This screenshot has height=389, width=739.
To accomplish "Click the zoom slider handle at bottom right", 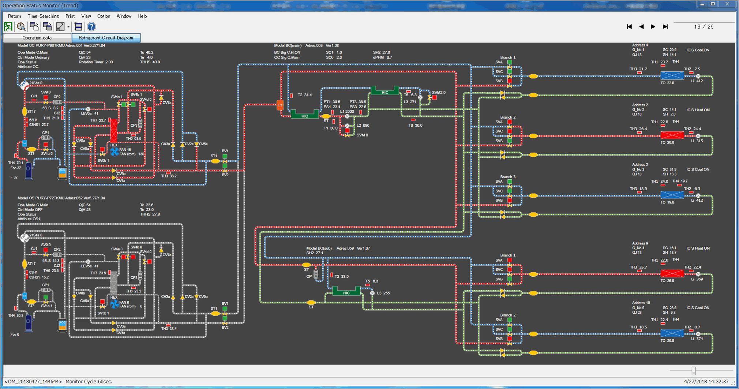I will pyautogui.click(x=693, y=371).
